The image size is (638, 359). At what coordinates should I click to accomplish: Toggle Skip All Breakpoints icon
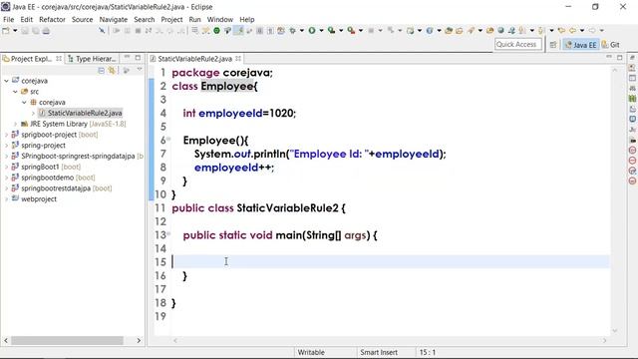pos(102,31)
